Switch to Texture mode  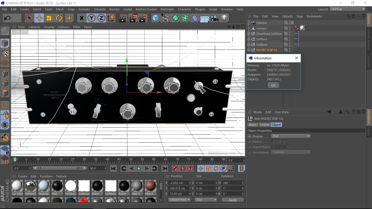click(x=5, y=53)
